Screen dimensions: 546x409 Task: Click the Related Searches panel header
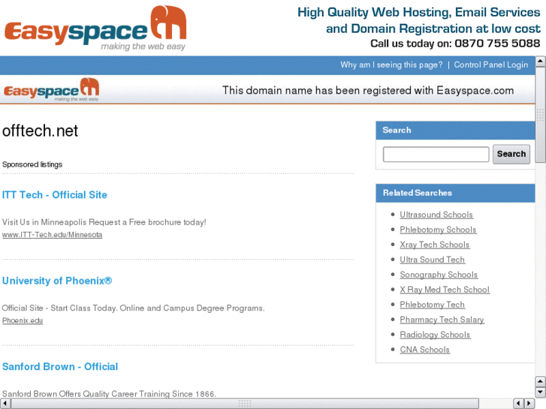[x=455, y=193]
